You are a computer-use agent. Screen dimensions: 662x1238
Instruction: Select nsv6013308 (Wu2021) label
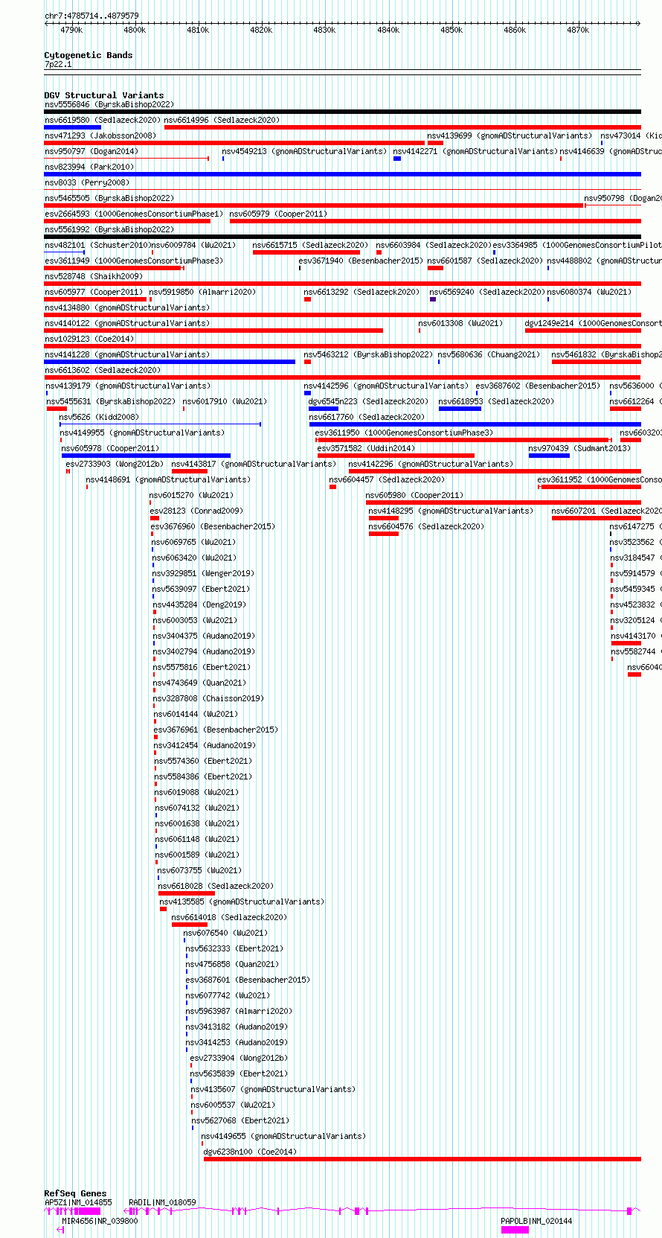pos(460,323)
